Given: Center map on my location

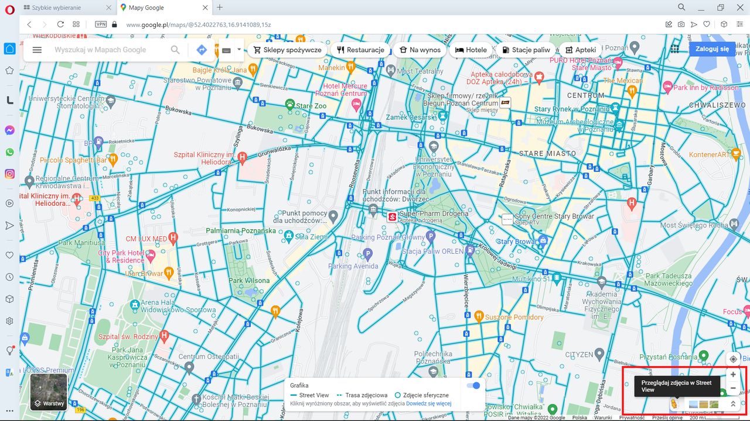Looking at the screenshot, I should pyautogui.click(x=733, y=359).
